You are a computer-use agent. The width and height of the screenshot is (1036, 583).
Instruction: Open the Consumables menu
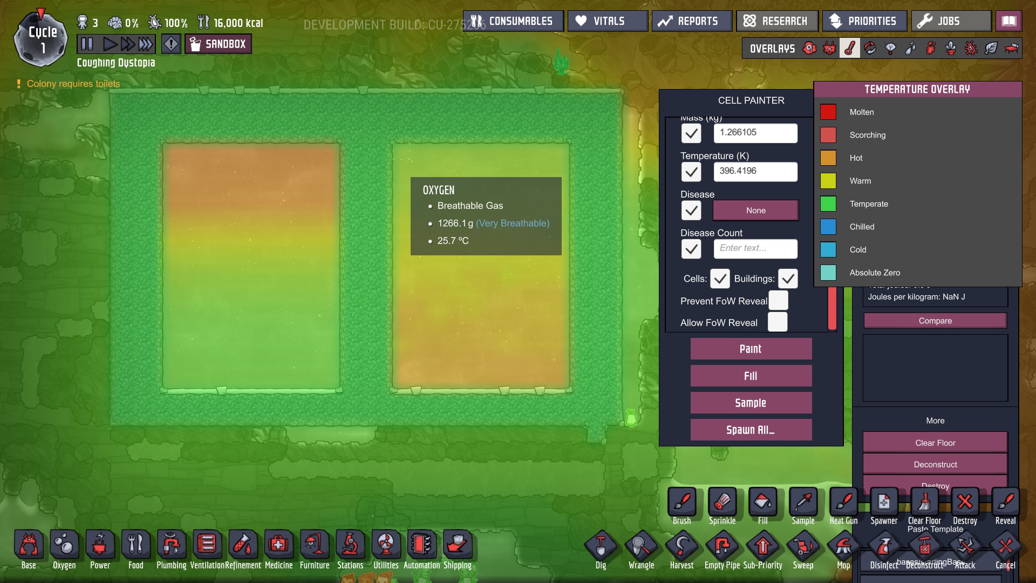pyautogui.click(x=513, y=21)
